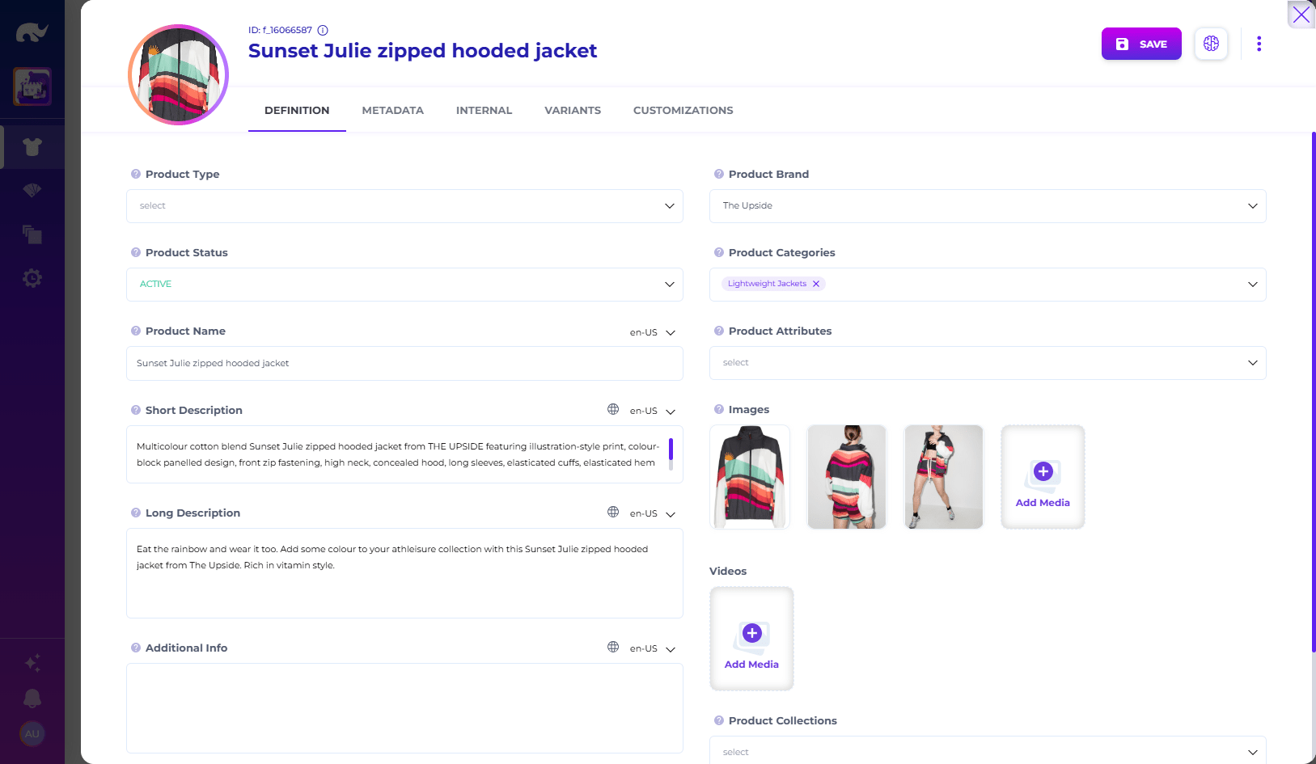
Task: Click the globe icon for Additional Info
Action: (x=613, y=647)
